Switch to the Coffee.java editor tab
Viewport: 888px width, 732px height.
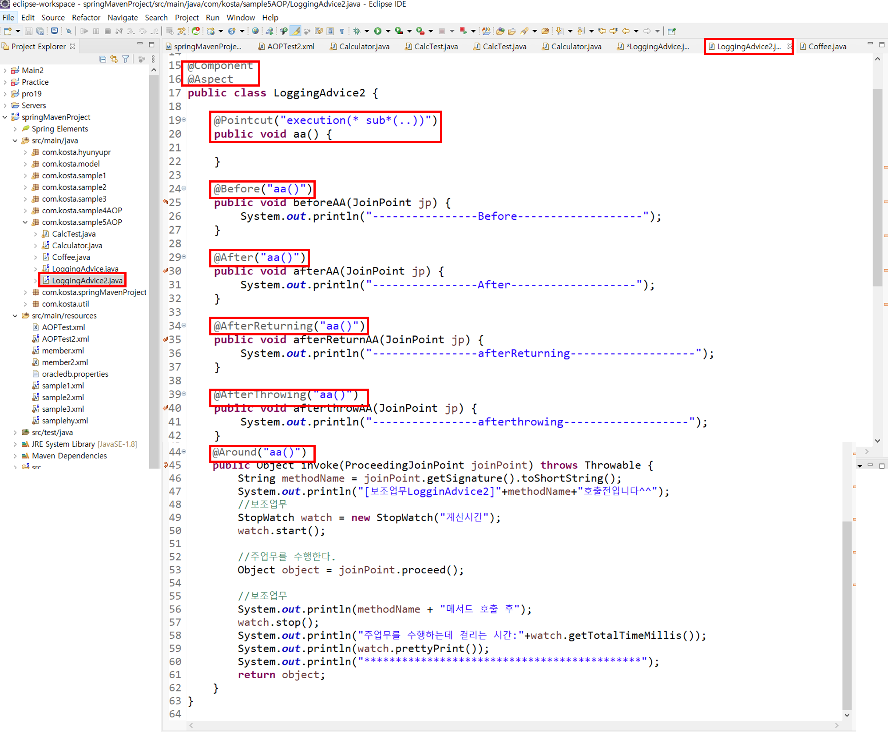tap(826, 47)
